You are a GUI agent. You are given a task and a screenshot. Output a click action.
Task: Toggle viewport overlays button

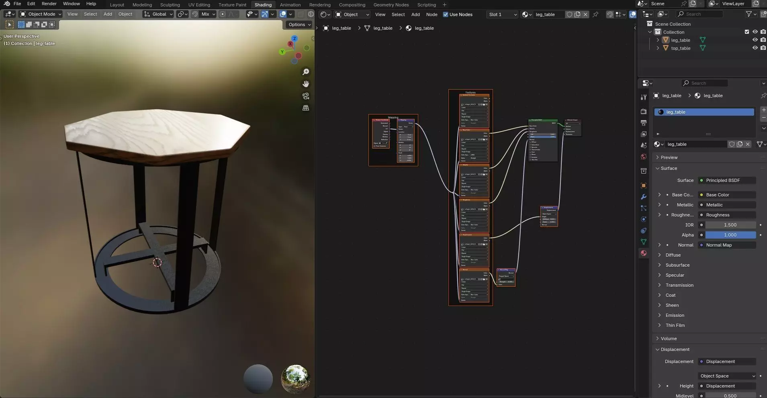click(x=283, y=14)
